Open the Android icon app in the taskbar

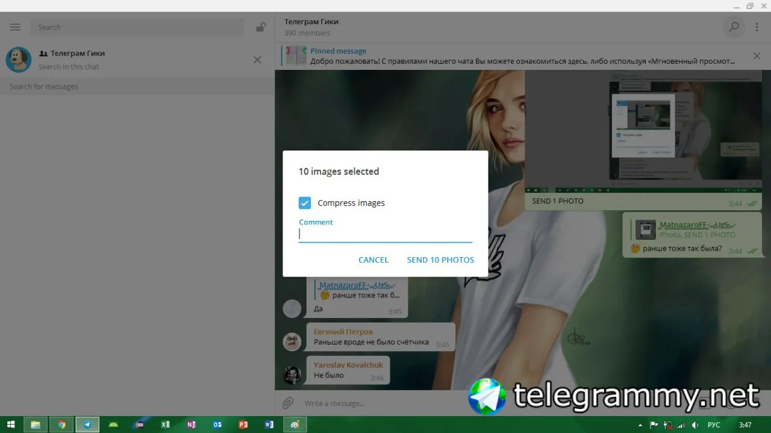tap(113, 425)
